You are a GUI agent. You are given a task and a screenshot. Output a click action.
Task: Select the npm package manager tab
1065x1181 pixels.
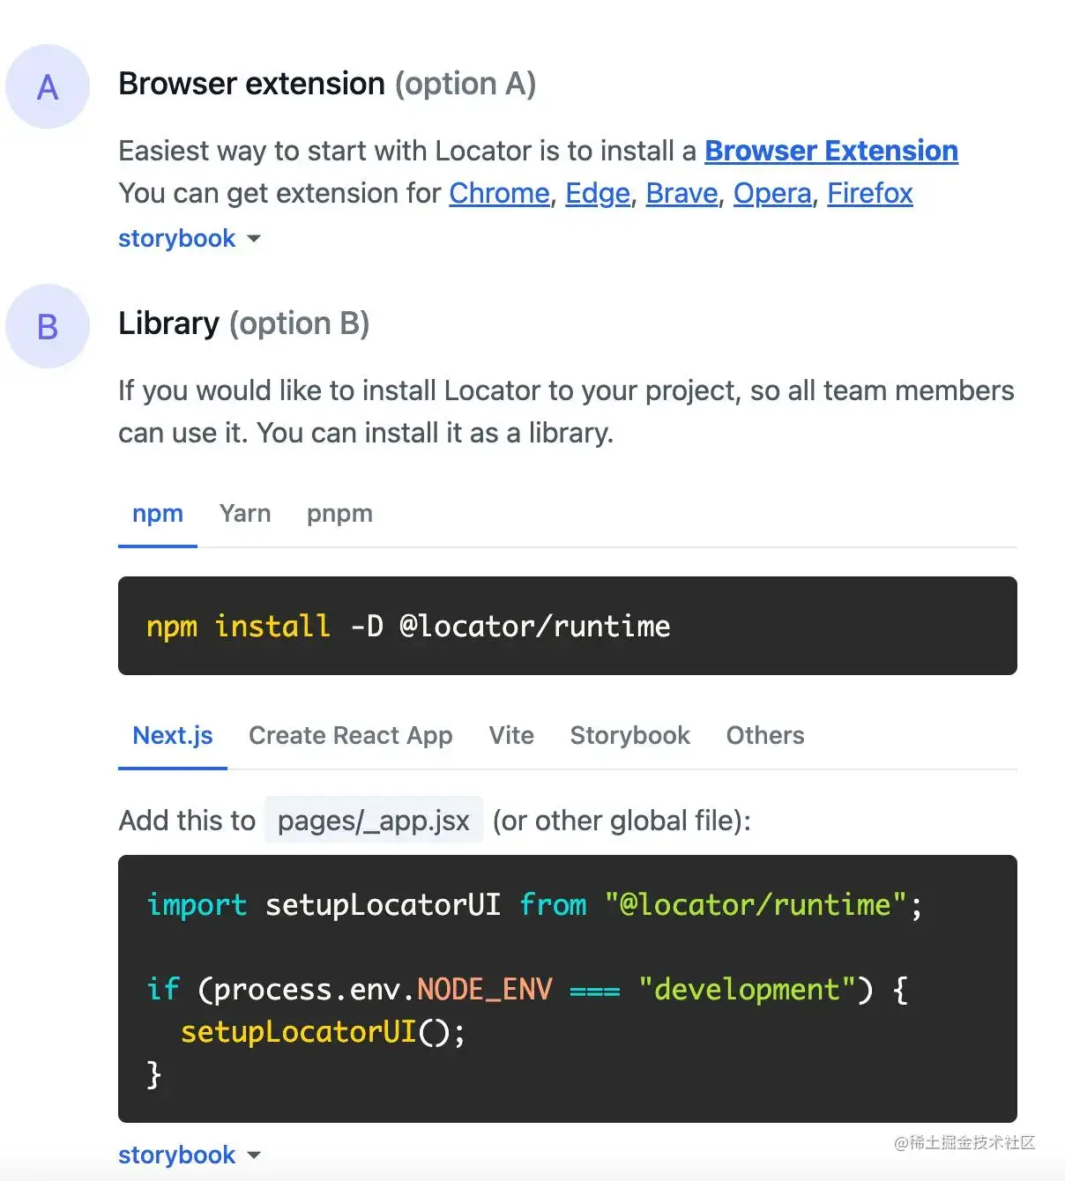[x=158, y=514]
